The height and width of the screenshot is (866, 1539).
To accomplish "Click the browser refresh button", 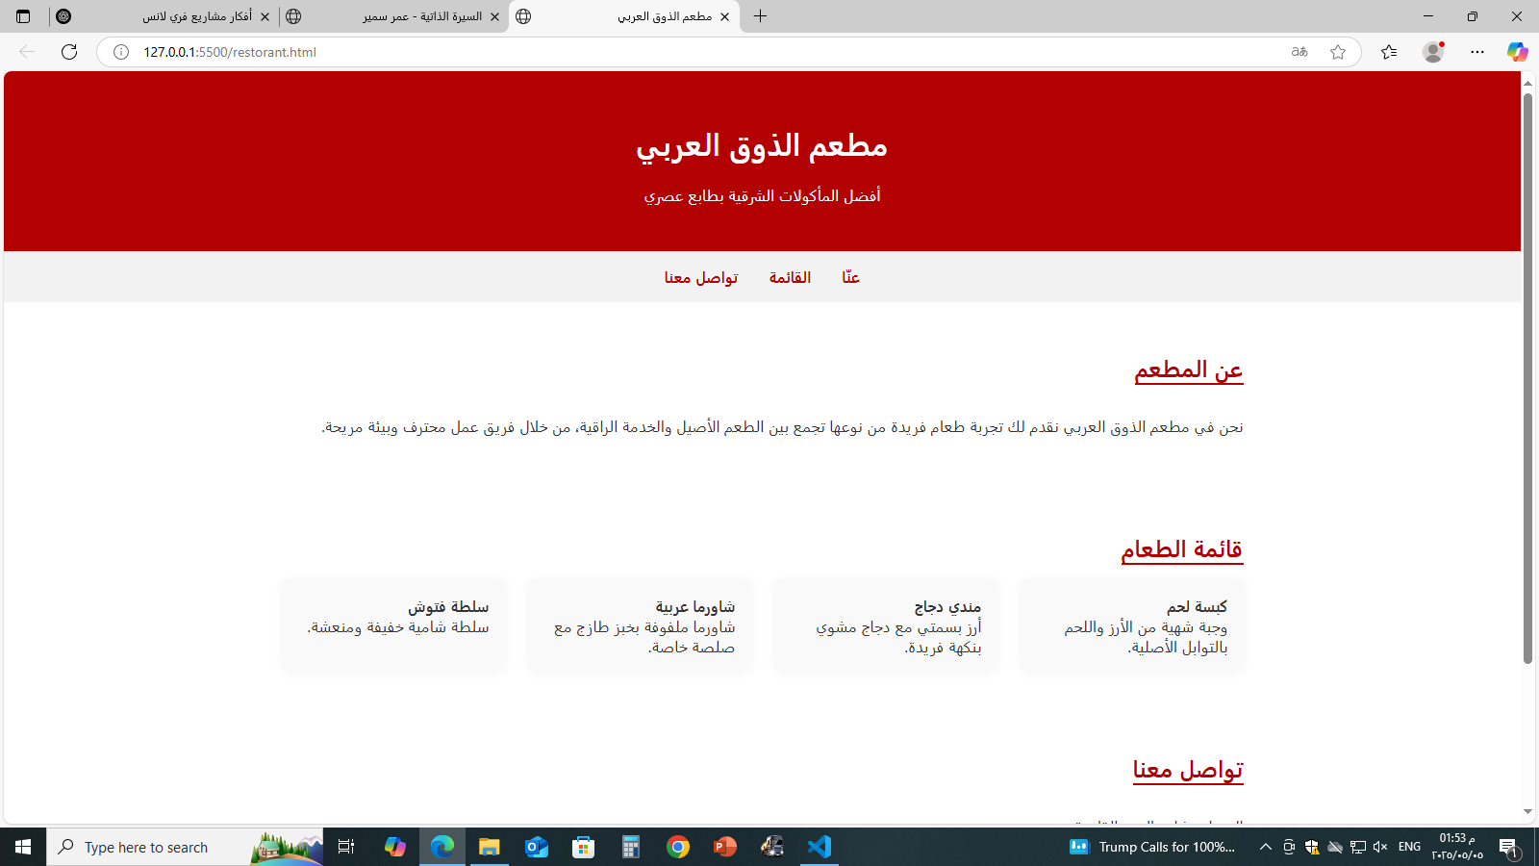I will tap(69, 52).
